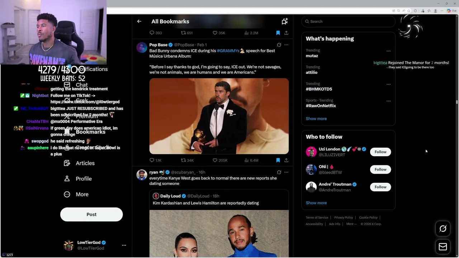
Task: Click the page scrollbar thumb
Action: click(457, 102)
